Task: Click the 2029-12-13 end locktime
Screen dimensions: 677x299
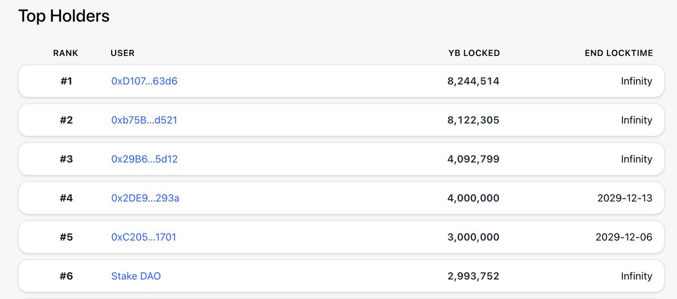Action: [x=624, y=198]
